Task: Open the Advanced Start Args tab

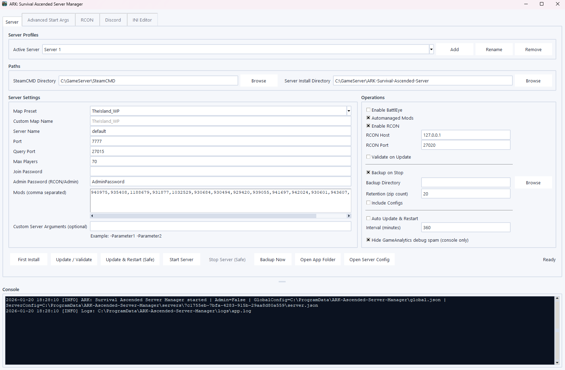Action: (48, 20)
